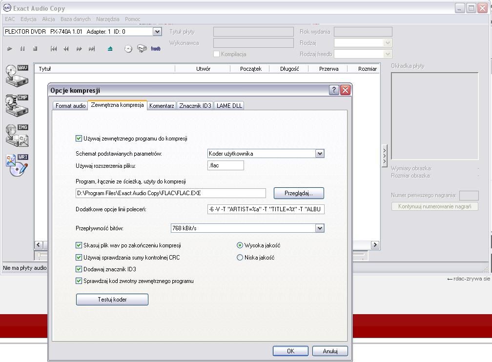Open the Rodzaj genre dropdown
This screenshot has width=492, height=362.
click(x=388, y=43)
